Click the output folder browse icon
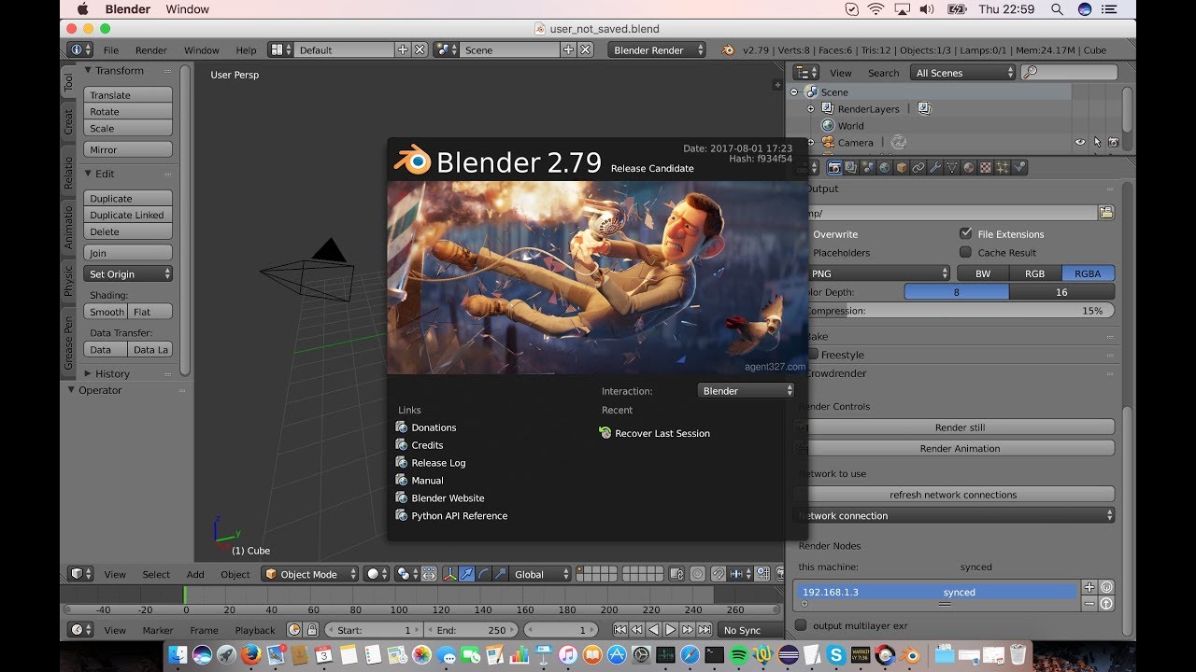 coord(1106,213)
